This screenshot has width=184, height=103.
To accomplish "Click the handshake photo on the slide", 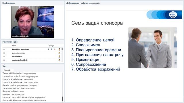I will click(x=153, y=48).
